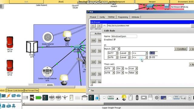Select the Window IoT9 device on workspace
This screenshot has width=194, height=109.
(32, 47)
